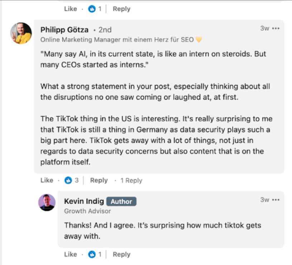Screen dimensions: 292x265
Task: Open Philipp Götza's profile name link
Action: point(64,29)
